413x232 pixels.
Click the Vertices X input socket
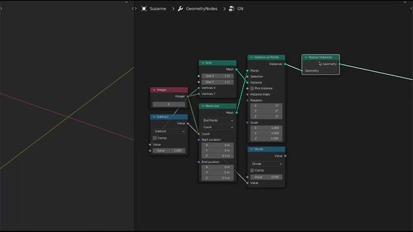(199, 88)
